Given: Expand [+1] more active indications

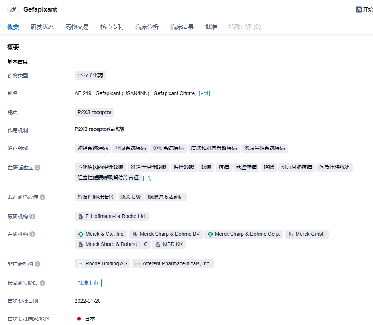Looking at the screenshot, I should [x=147, y=178].
